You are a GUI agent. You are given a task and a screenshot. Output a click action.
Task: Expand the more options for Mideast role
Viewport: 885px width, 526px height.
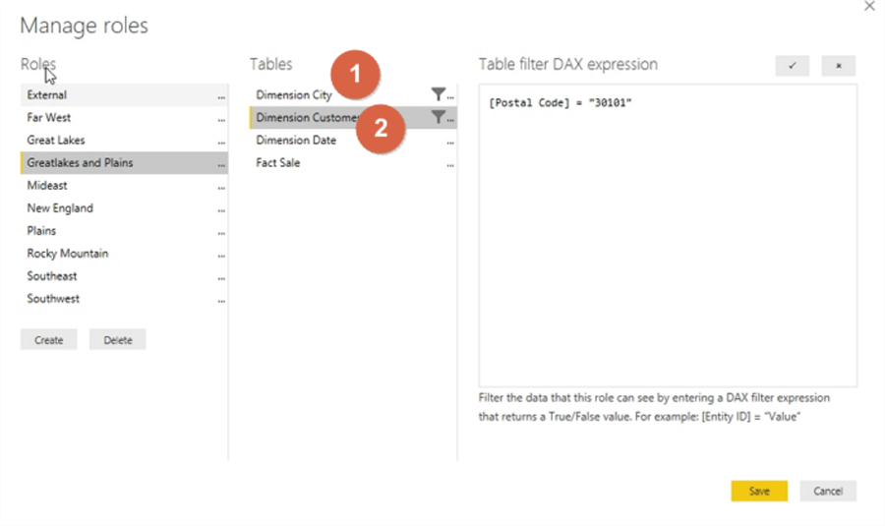coord(221,187)
